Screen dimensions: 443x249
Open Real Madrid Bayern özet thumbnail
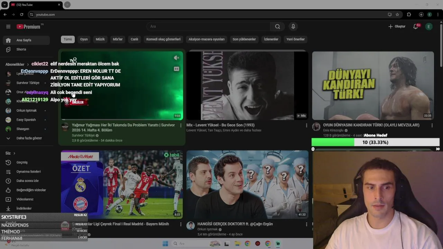tap(122, 184)
